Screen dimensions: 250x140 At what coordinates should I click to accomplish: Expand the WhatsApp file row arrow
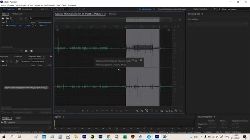pyautogui.click(x=2, y=26)
